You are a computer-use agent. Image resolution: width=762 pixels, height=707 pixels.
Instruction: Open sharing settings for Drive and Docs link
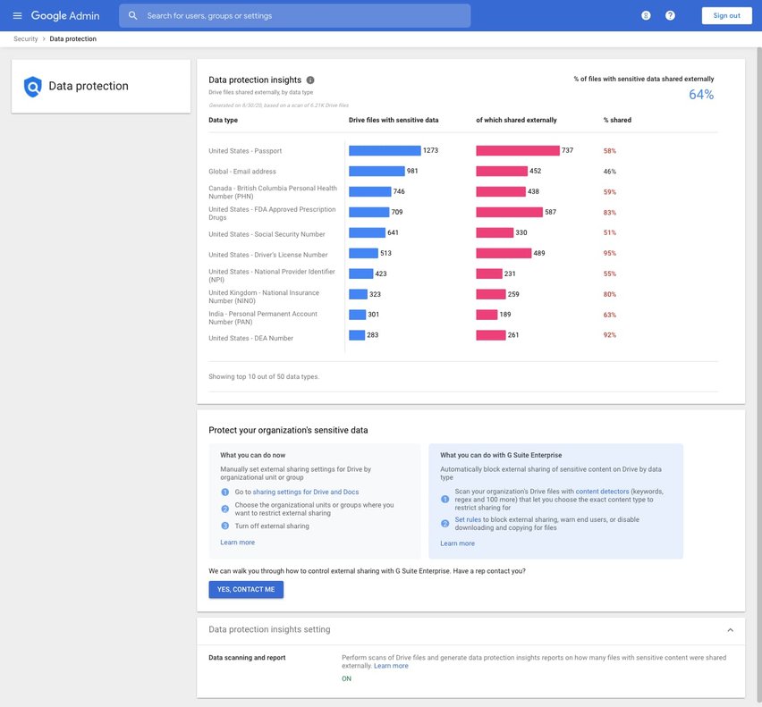306,492
